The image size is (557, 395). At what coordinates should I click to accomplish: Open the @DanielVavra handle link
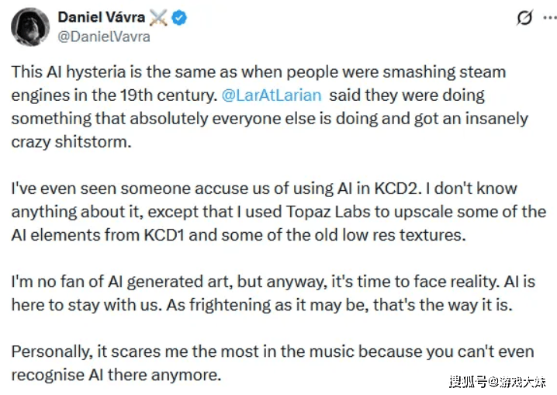104,36
